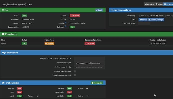The width and height of the screenshot is (173, 99).
Task: Click the Version help question-mark icon
Action: pyautogui.click(x=65, y=22)
